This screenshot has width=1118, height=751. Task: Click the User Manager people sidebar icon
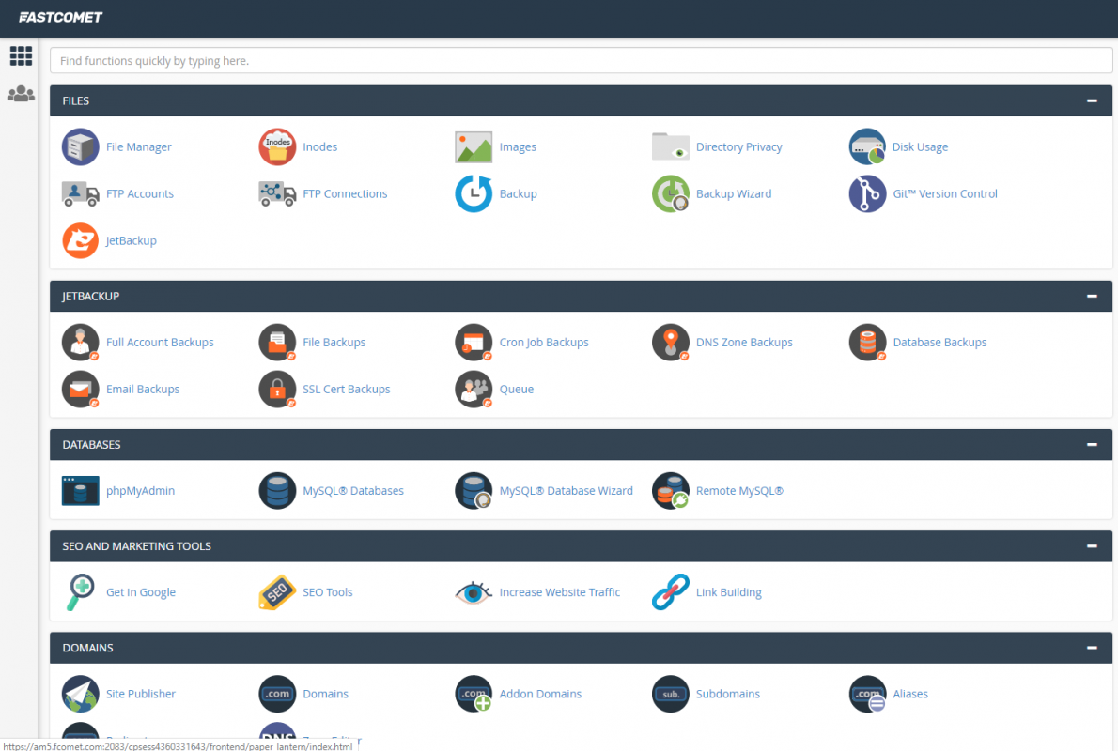point(21,93)
